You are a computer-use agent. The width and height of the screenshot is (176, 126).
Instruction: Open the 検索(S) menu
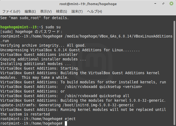61,12
